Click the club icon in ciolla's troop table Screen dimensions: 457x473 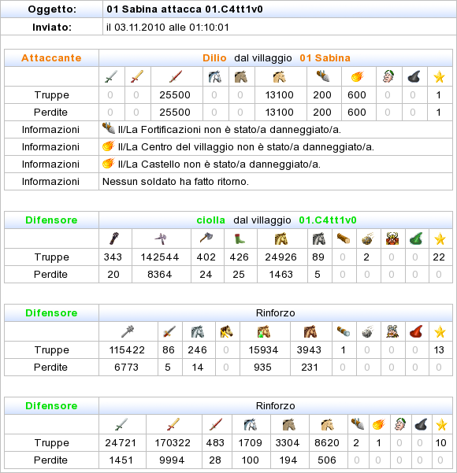point(114,238)
